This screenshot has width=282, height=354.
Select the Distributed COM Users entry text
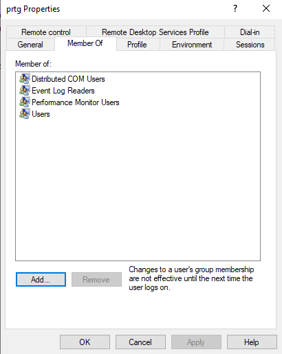click(x=68, y=79)
